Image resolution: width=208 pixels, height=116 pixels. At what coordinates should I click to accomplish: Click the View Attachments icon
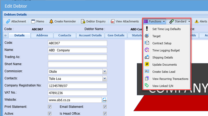click(x=113, y=21)
